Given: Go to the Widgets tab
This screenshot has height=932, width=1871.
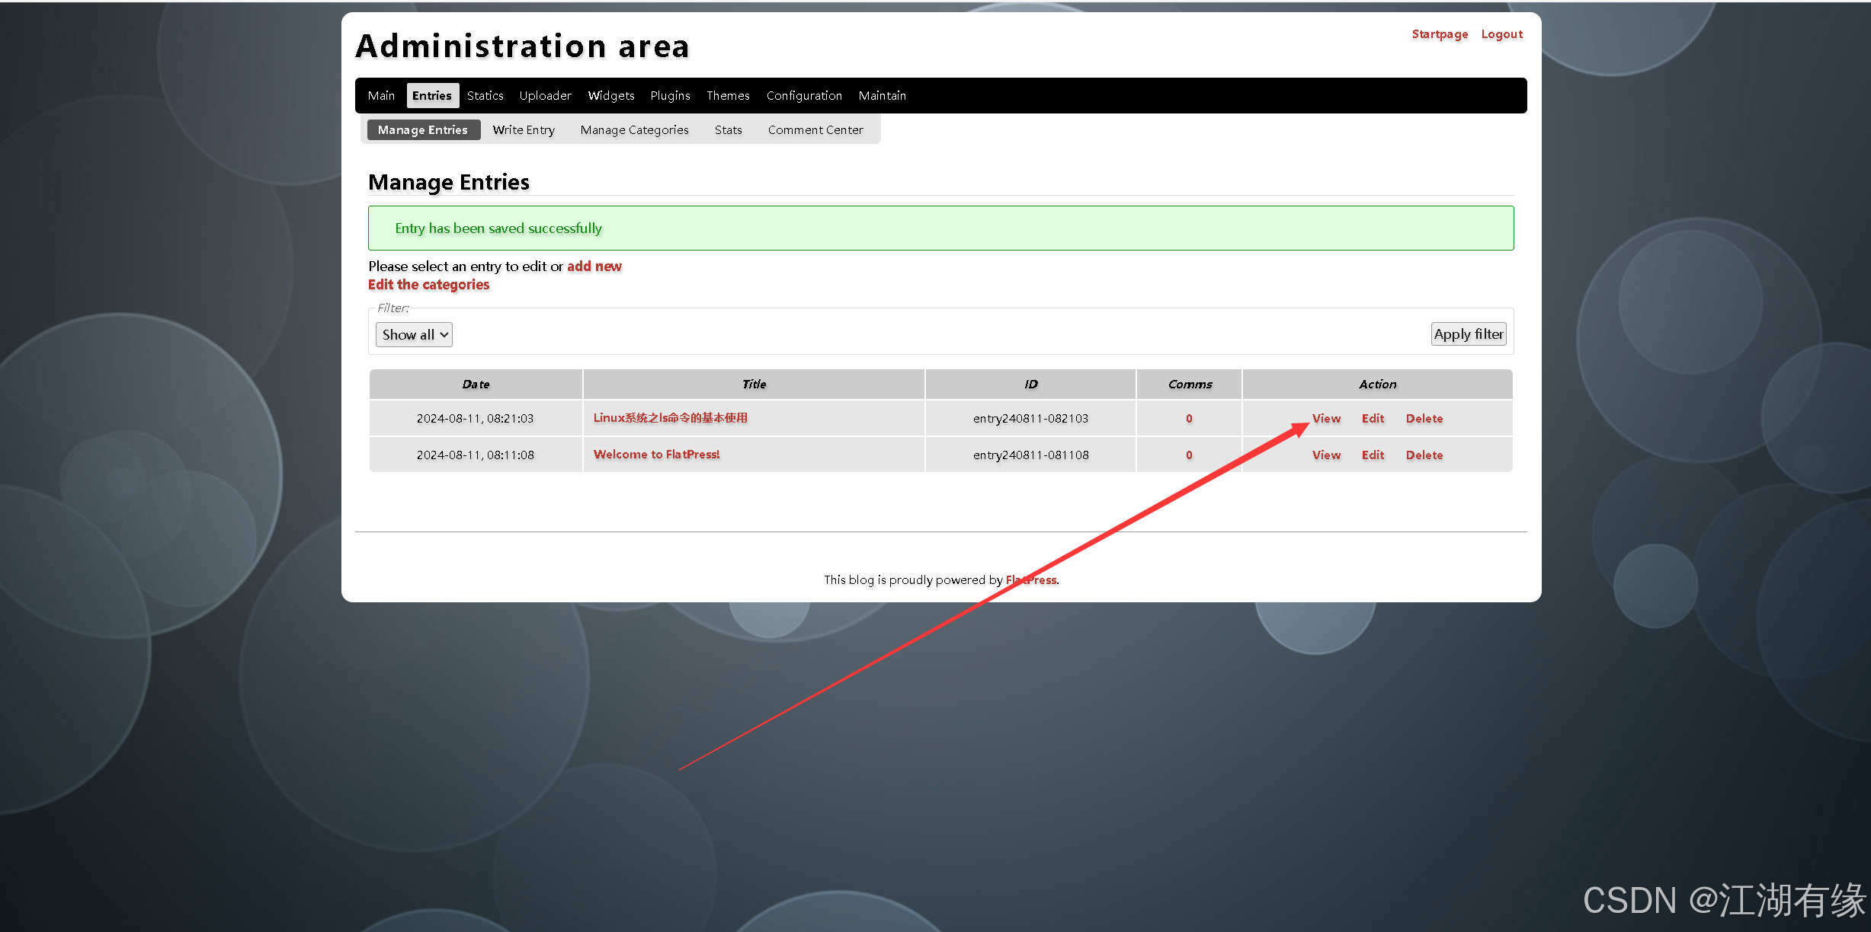Looking at the screenshot, I should coord(610,96).
